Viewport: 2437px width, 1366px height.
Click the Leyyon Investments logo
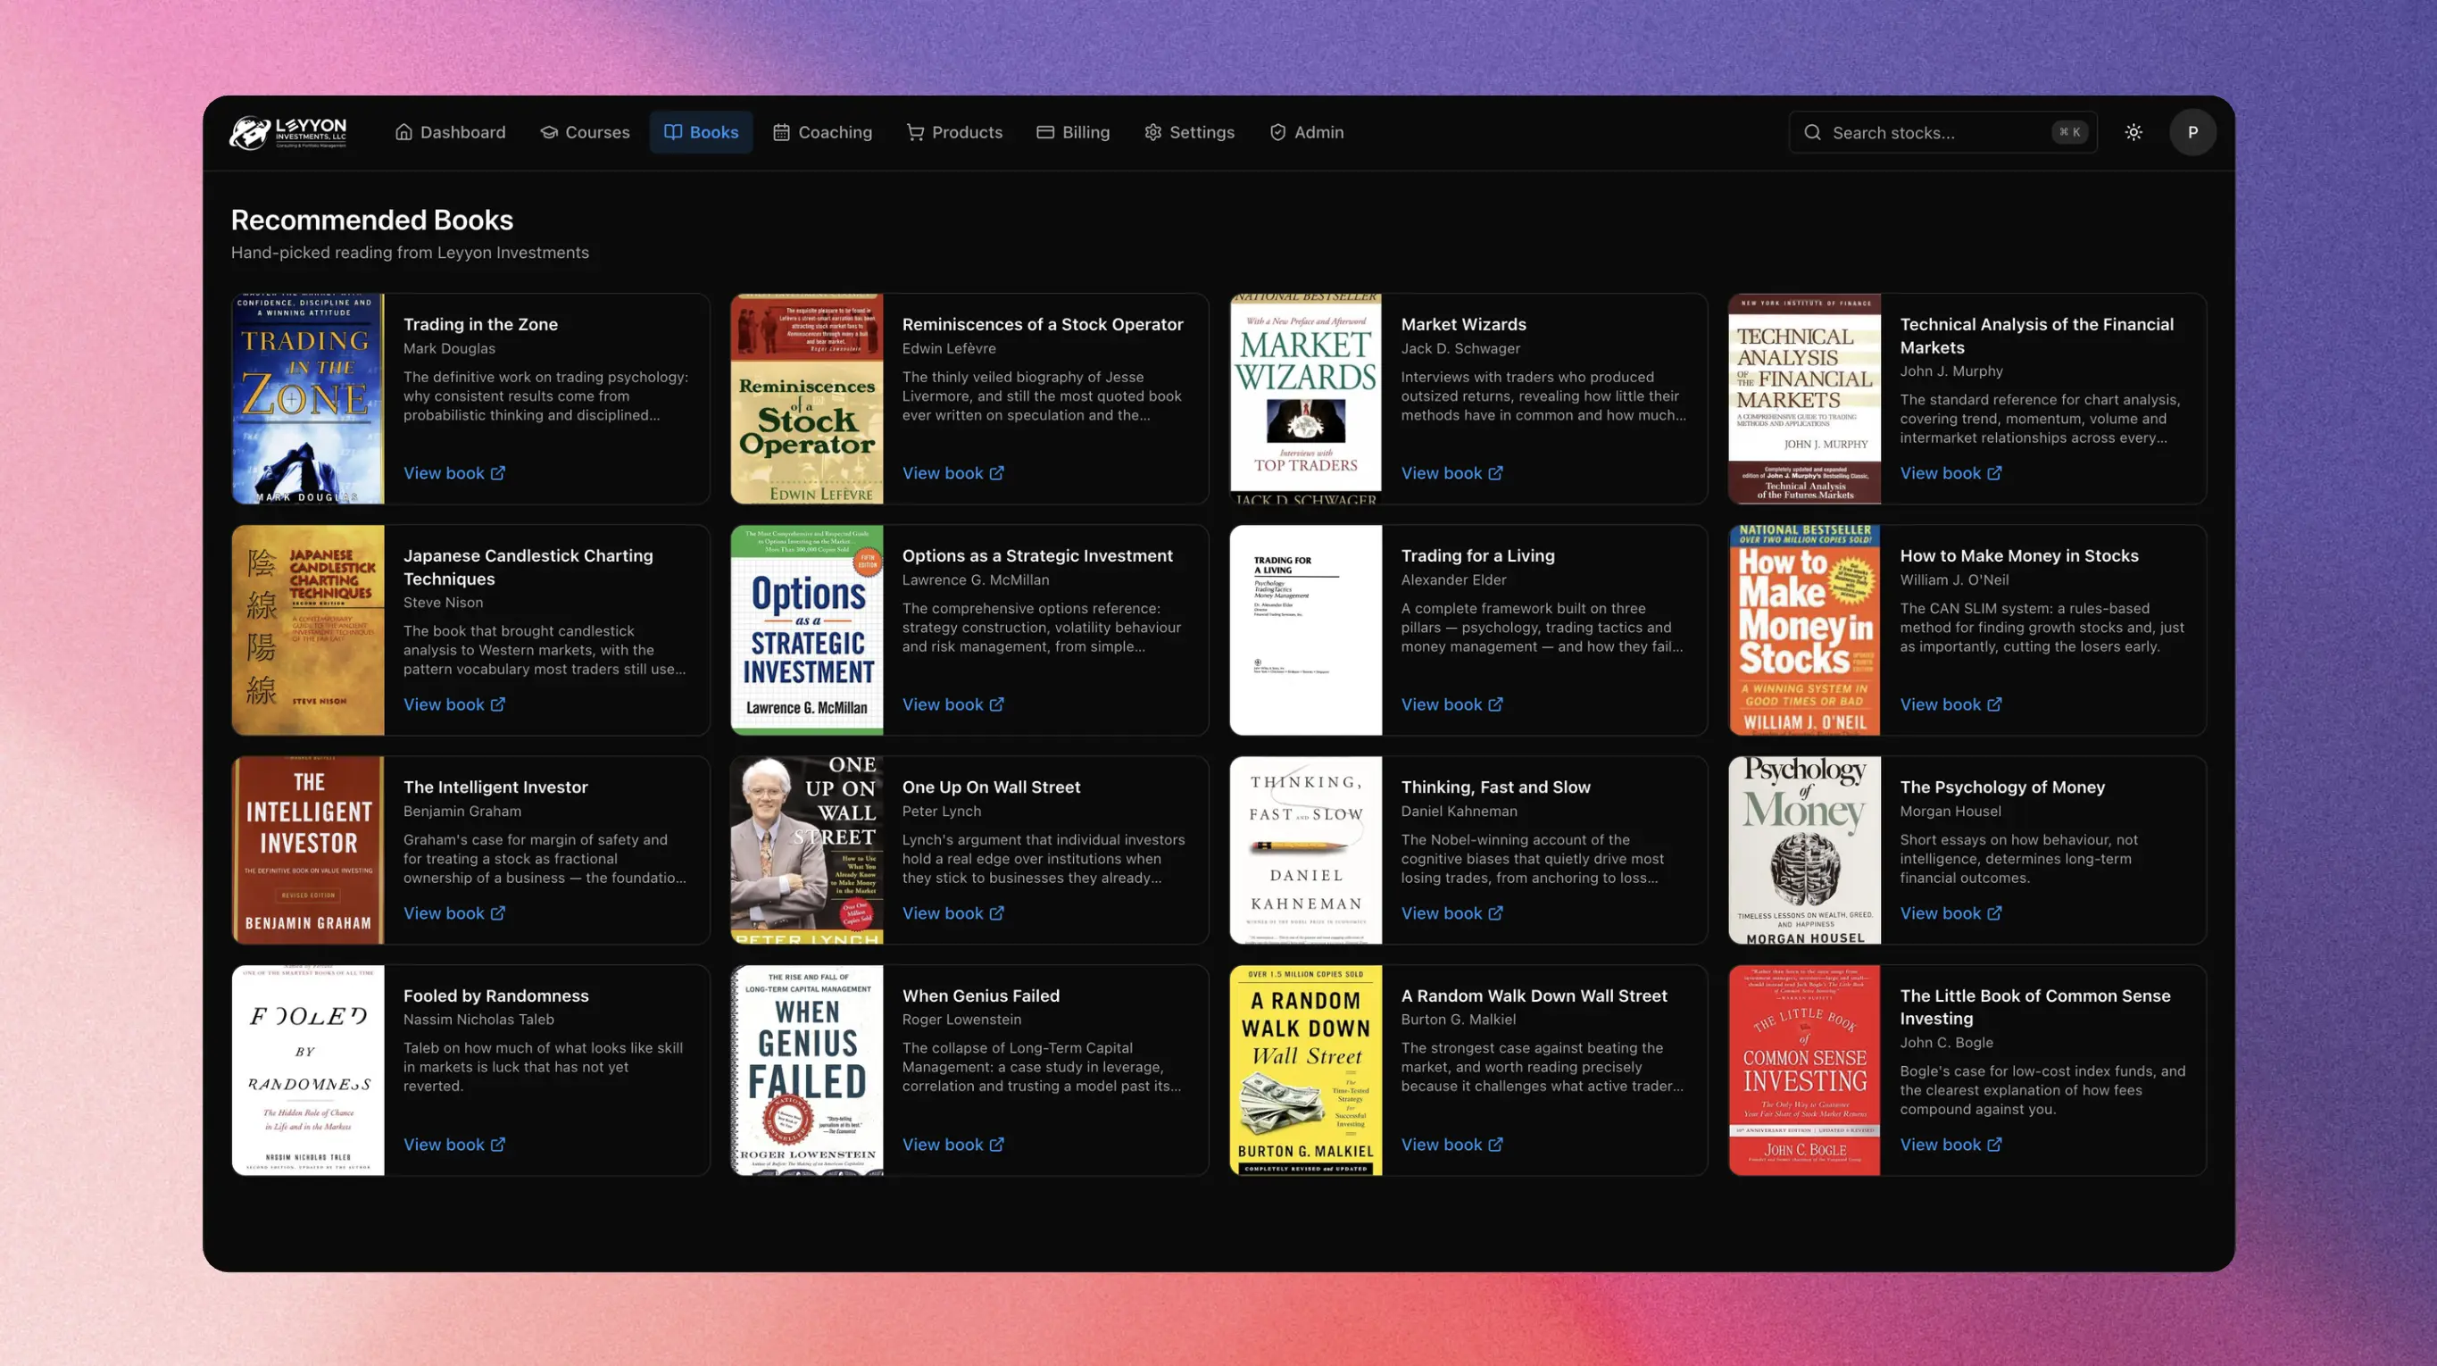(287, 132)
